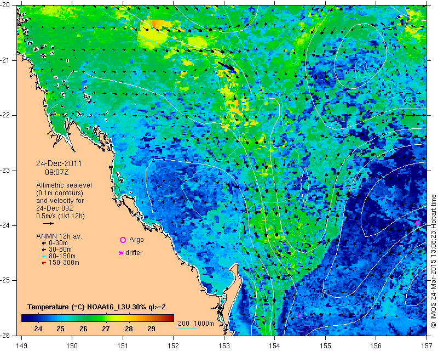This screenshot has height=351, width=438.
Task: Click the cyan 200m isobath legend line
Action: point(187,329)
